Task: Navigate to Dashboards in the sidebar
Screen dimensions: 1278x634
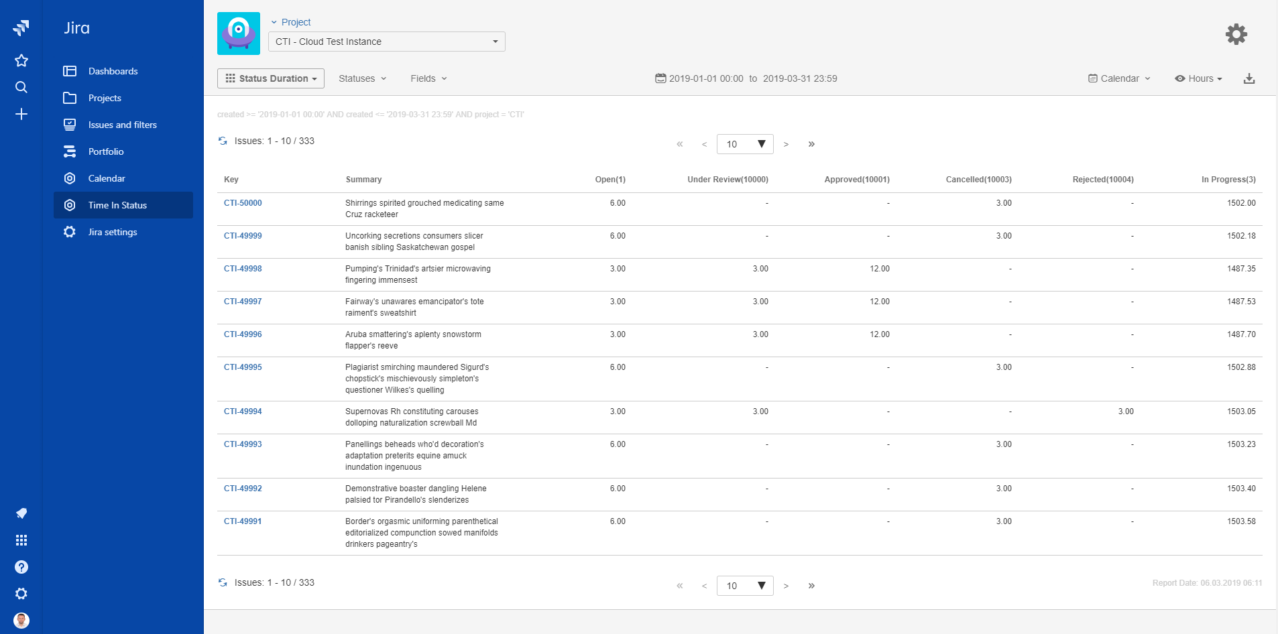Action: pos(113,71)
